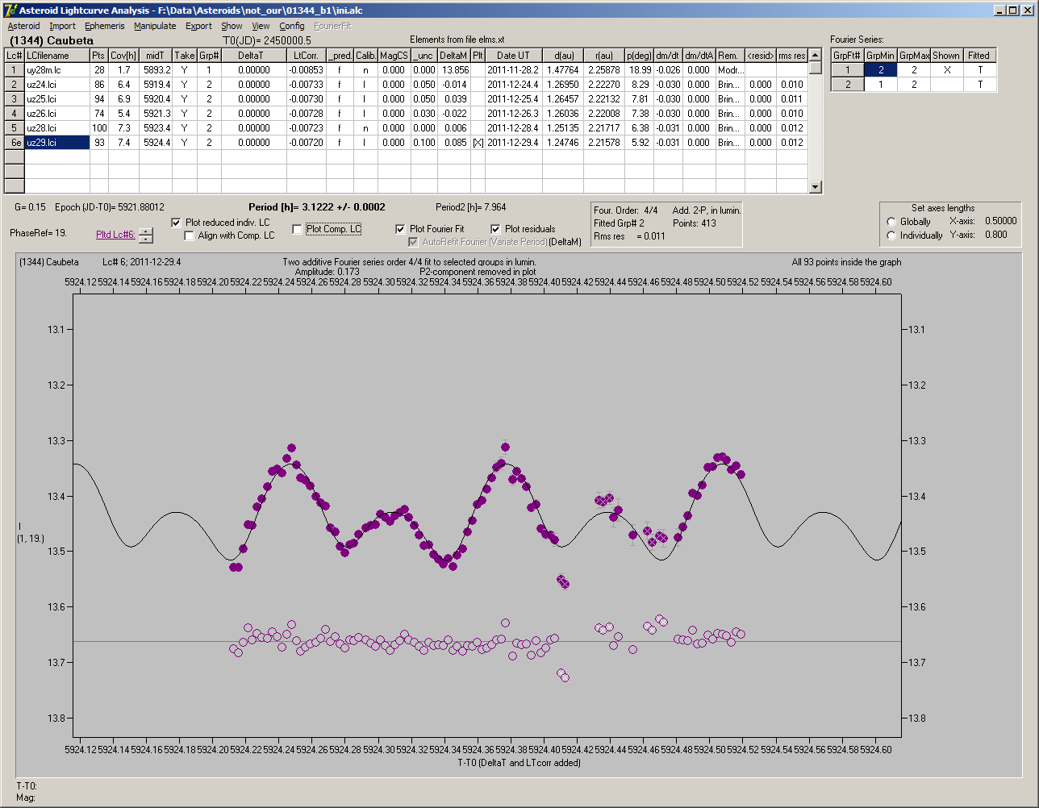The height and width of the screenshot is (808, 1039).
Task: Open the Asteroid menu
Action: (23, 26)
